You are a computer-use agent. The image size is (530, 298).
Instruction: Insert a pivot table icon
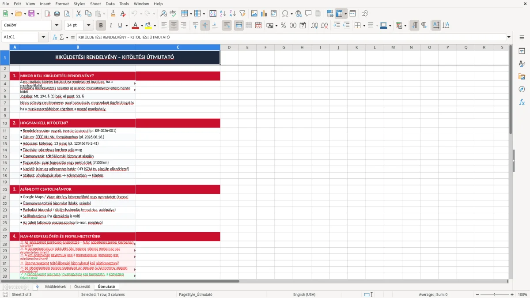pos(274,14)
